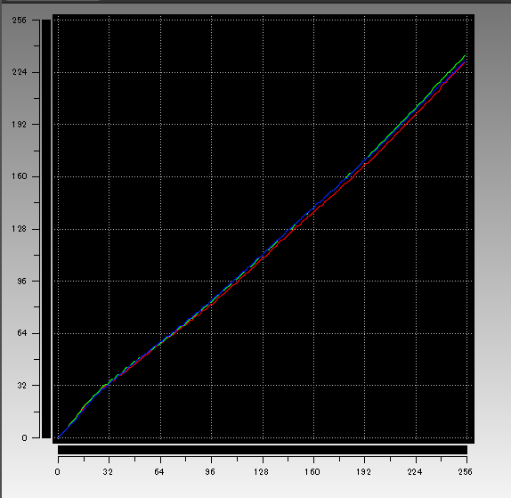
Task: Click grid intersection of input 32, output 224
Action: tap(109, 72)
